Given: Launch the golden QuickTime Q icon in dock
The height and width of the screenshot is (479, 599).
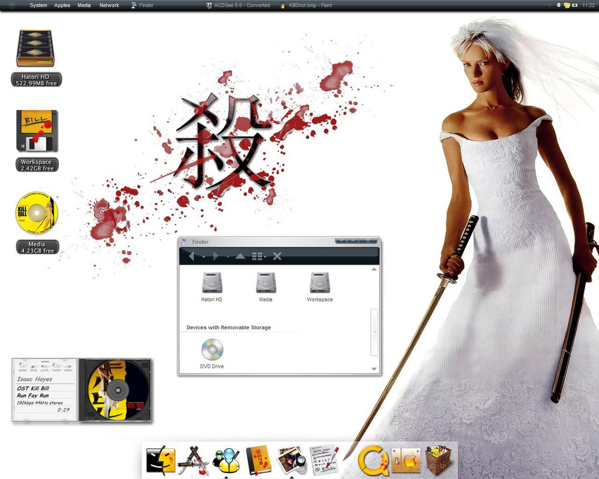Looking at the screenshot, I should tap(373, 459).
